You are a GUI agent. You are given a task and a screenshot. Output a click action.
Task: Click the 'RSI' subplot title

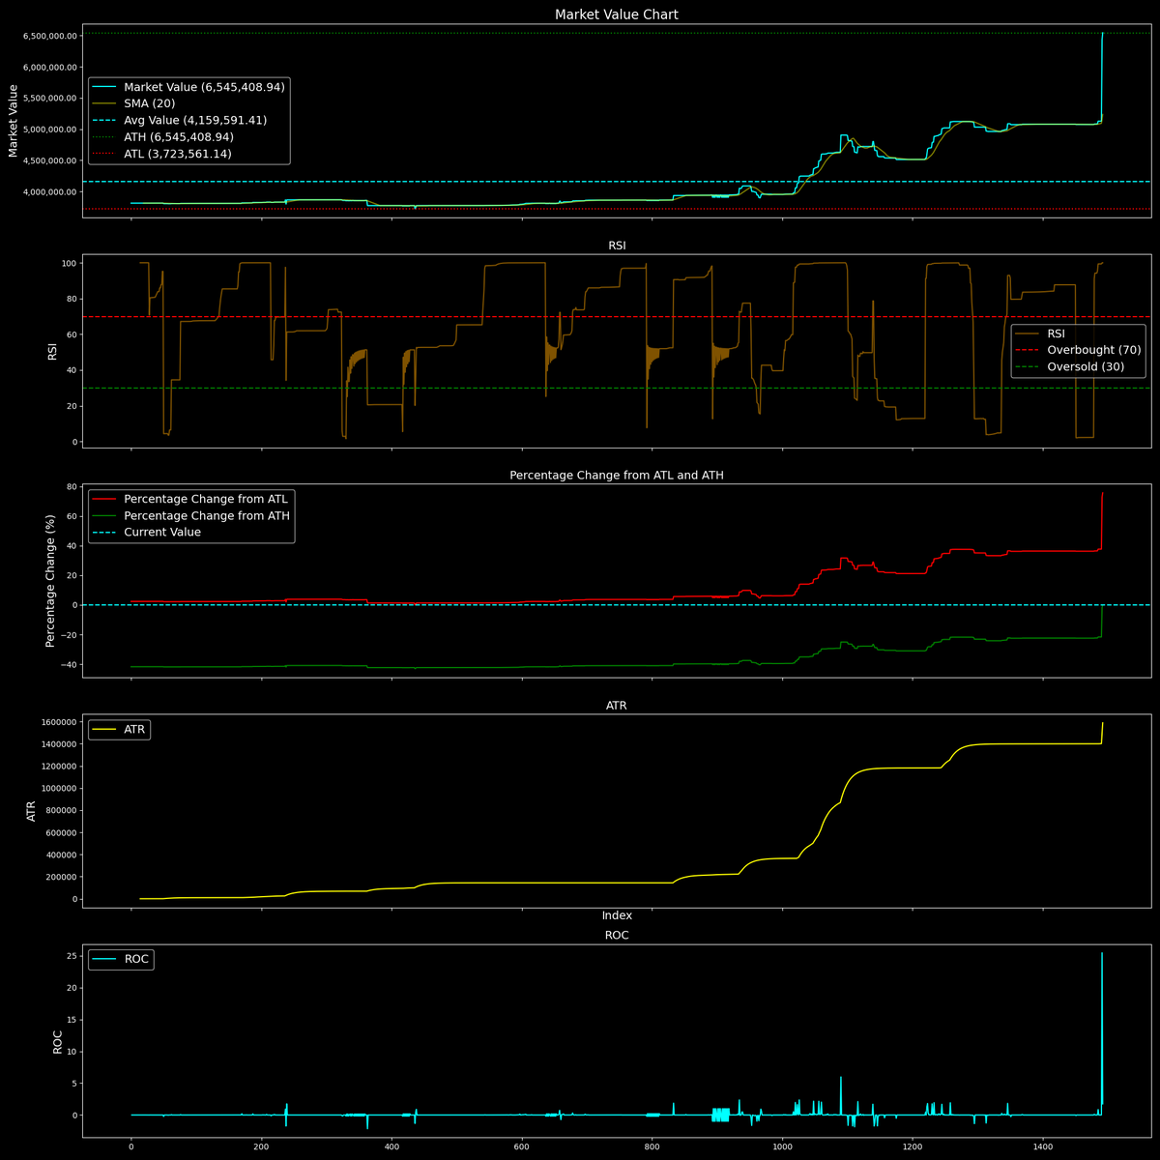616,246
